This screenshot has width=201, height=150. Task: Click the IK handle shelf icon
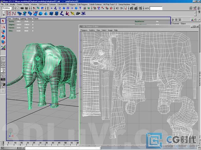[67, 13]
